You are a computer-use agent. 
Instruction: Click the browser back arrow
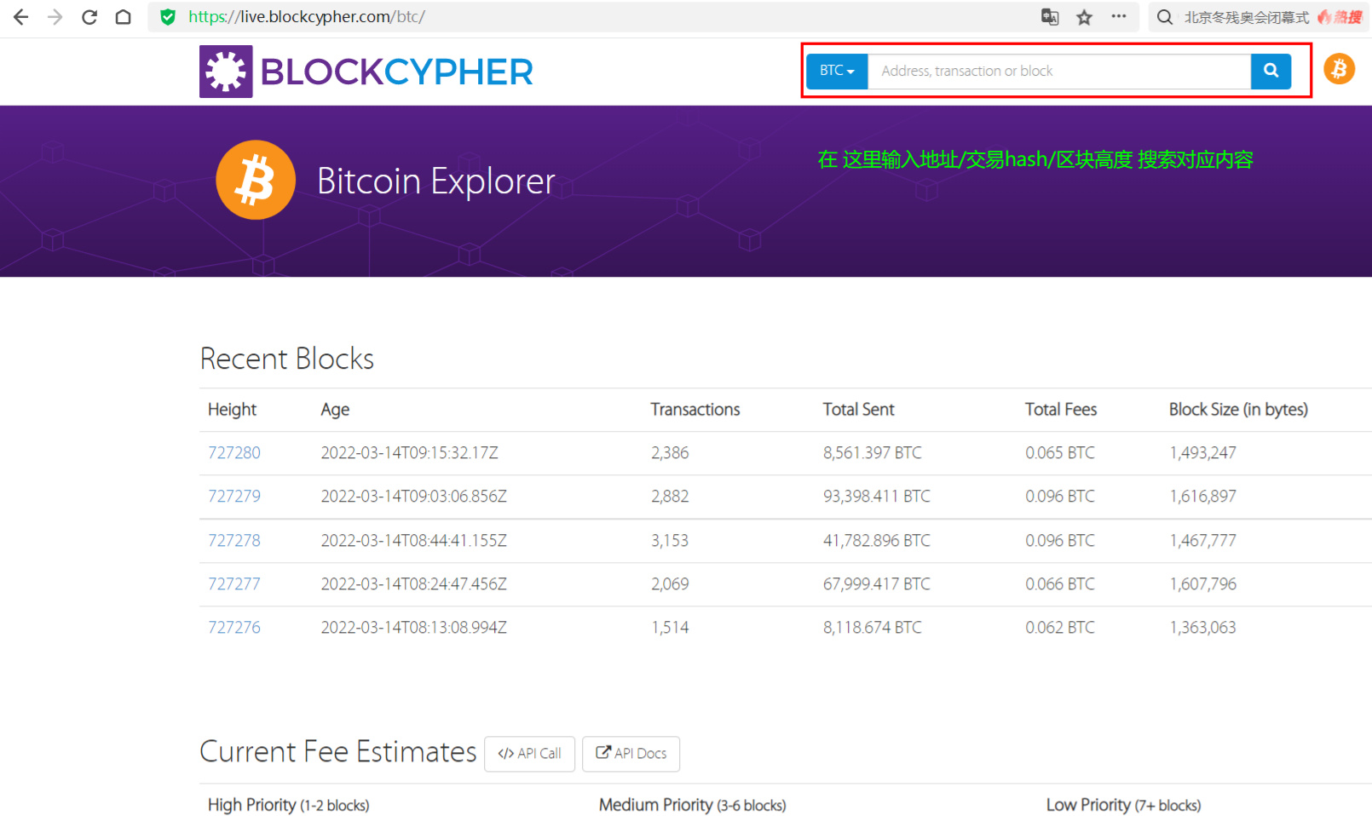[21, 17]
